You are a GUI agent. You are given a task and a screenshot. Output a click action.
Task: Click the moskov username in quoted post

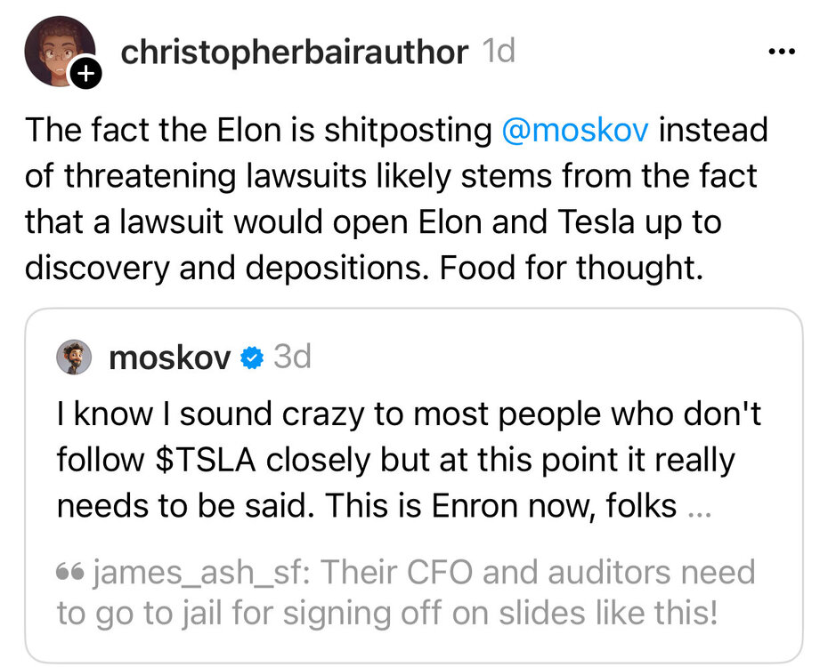click(169, 358)
